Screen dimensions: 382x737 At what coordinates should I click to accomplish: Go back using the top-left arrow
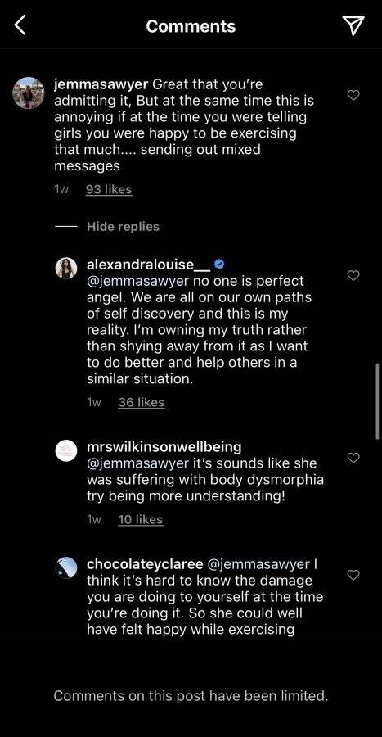point(20,25)
